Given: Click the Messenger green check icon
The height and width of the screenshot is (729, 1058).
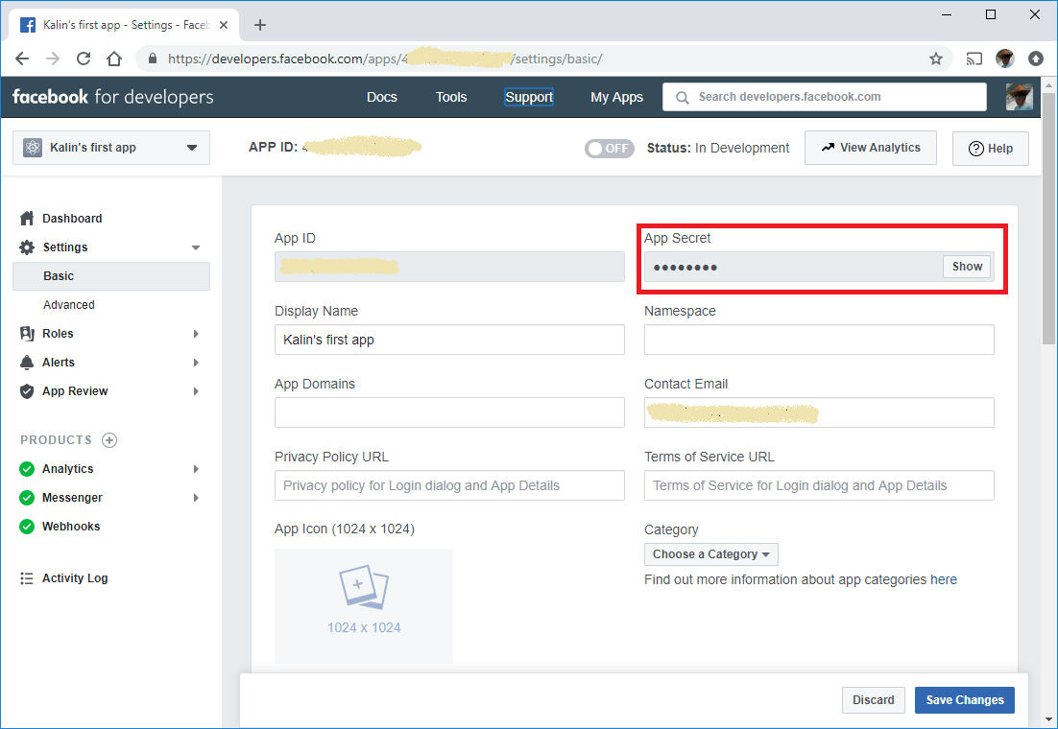Looking at the screenshot, I should pos(27,498).
